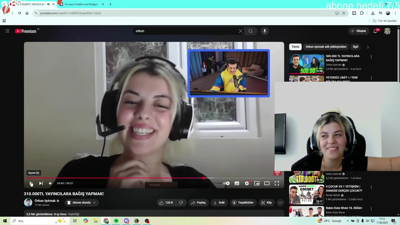Open the 'Tüm Yer İşaretleri' bookmarks folder
Screen dimensions: 400x225
click(x=385, y=21)
